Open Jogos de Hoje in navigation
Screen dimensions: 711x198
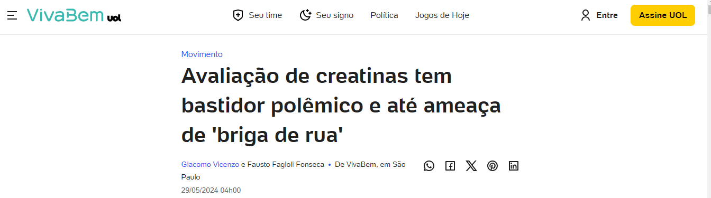(442, 15)
